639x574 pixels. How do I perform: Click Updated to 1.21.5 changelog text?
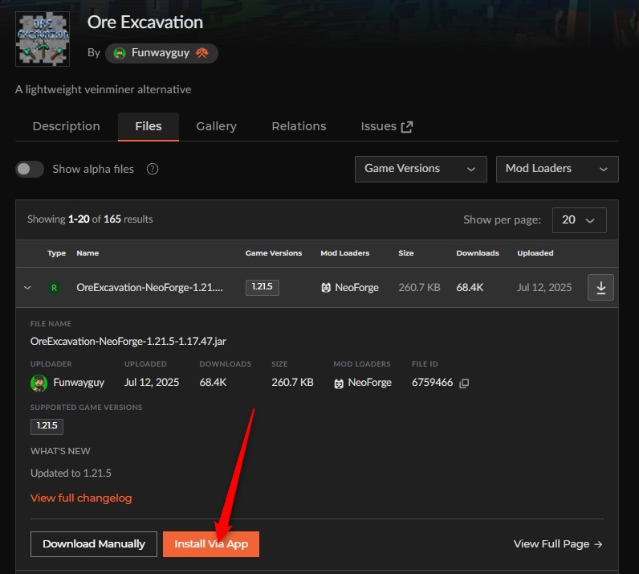point(71,474)
